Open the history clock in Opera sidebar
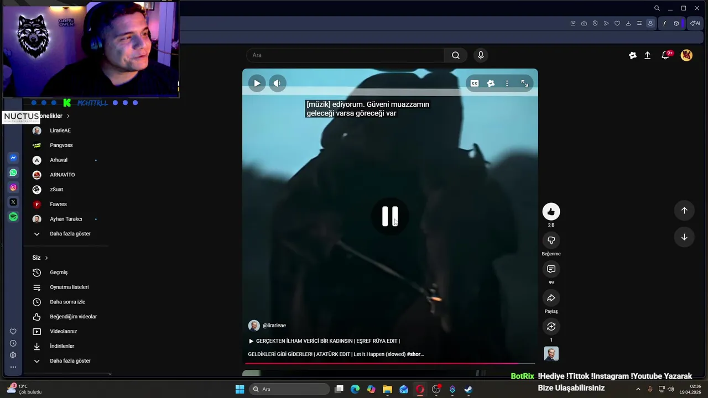The width and height of the screenshot is (708, 398). pyautogui.click(x=13, y=343)
